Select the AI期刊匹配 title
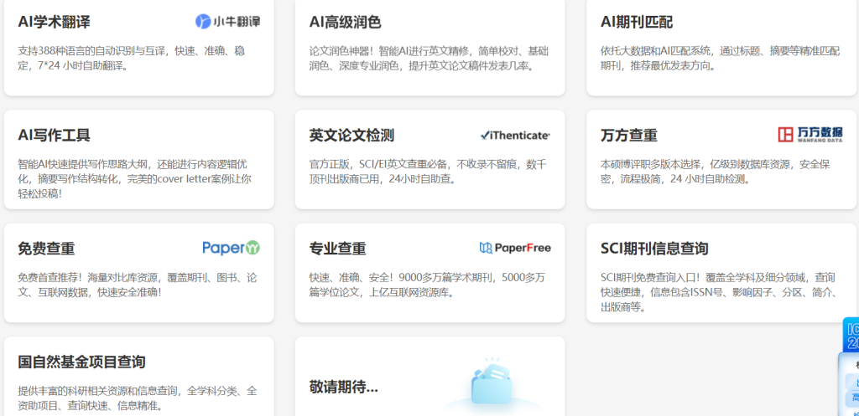 637,22
